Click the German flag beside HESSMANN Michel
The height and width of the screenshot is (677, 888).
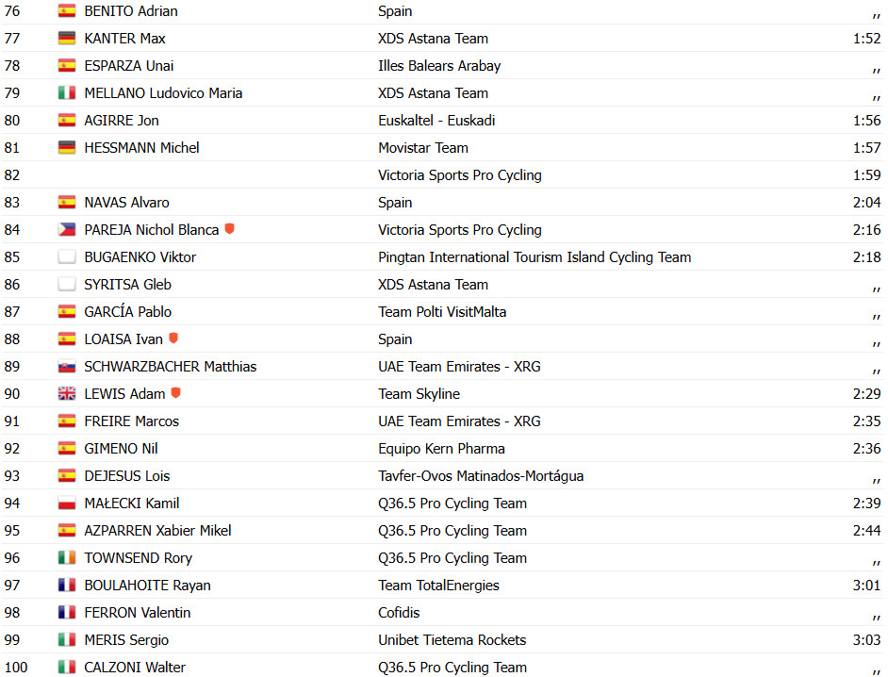point(67,147)
